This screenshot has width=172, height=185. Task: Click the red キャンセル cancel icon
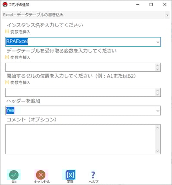pos(41,175)
